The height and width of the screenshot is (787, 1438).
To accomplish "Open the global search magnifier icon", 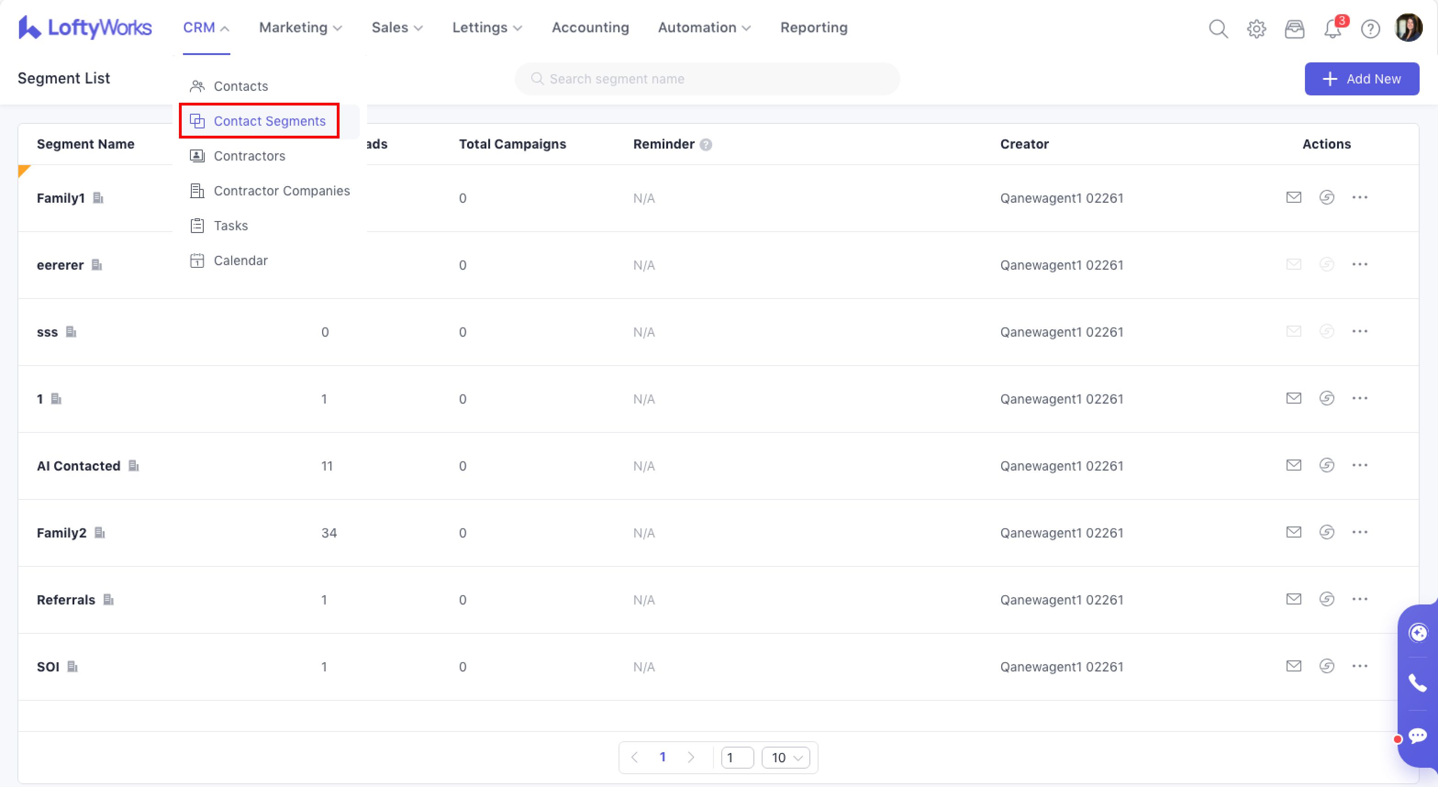I will [1218, 28].
